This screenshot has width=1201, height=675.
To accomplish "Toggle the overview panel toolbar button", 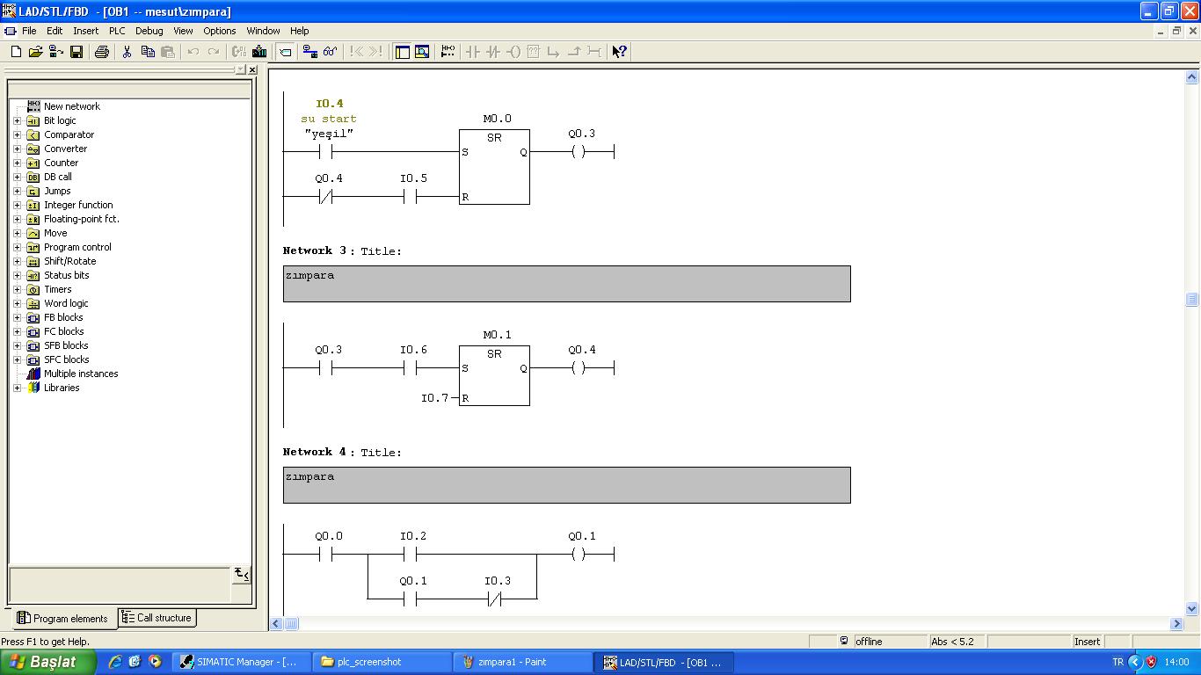I will (x=402, y=52).
